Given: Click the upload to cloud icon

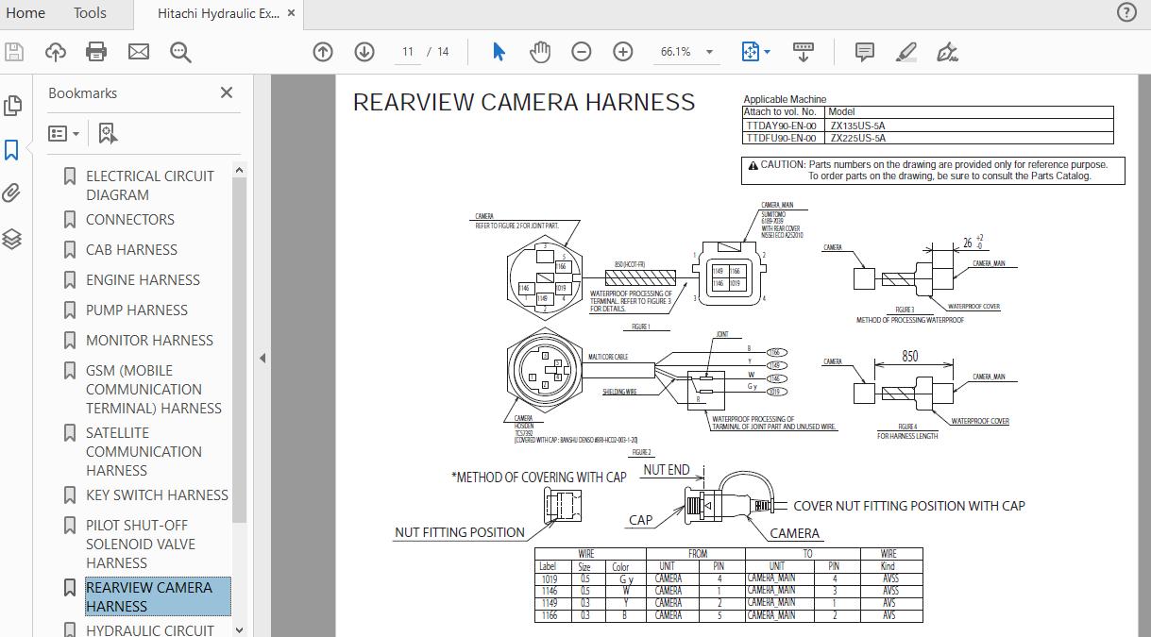Looking at the screenshot, I should (56, 52).
